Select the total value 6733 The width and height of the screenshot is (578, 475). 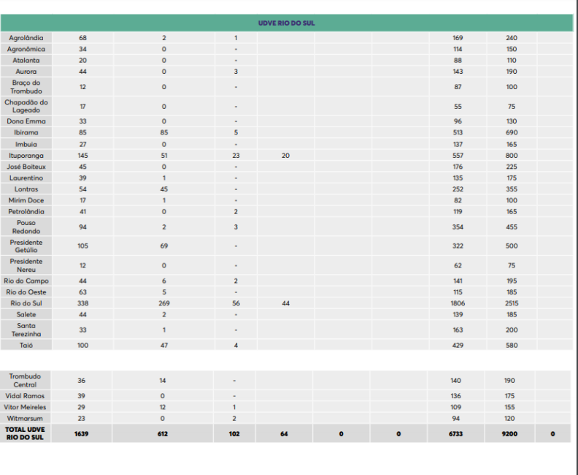point(458,433)
